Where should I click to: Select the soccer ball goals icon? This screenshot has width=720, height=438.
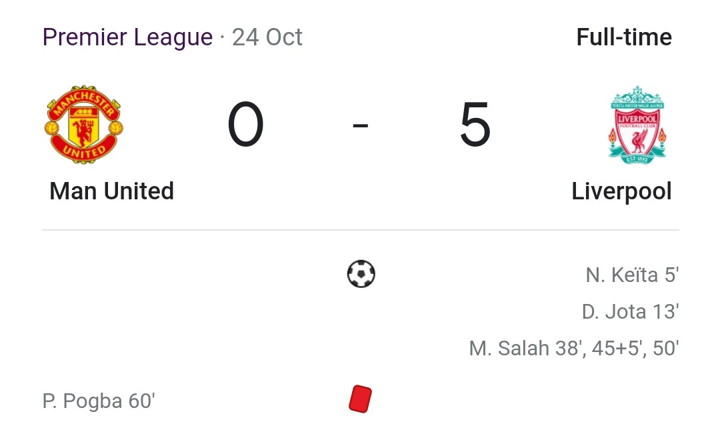pyautogui.click(x=361, y=273)
